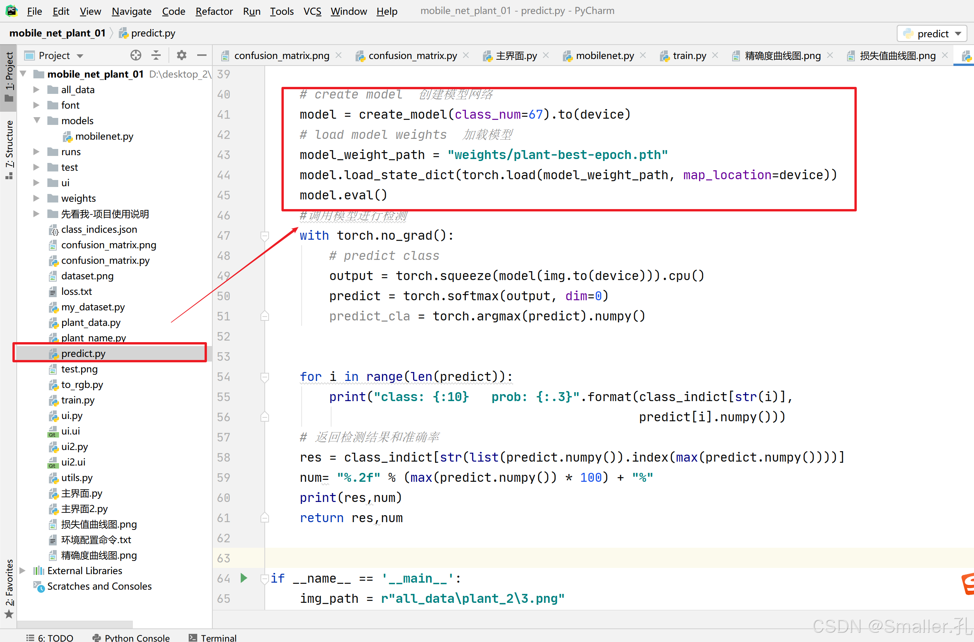Collapse the models folder
974x642 pixels.
pos(36,120)
